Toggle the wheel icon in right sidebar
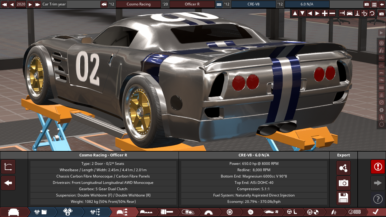 point(381,43)
